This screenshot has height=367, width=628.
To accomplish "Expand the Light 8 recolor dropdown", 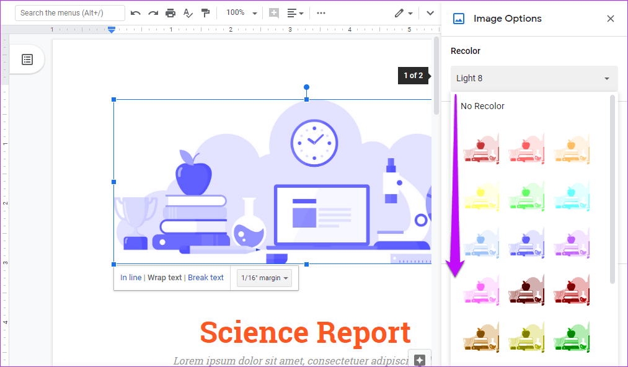I will point(534,79).
